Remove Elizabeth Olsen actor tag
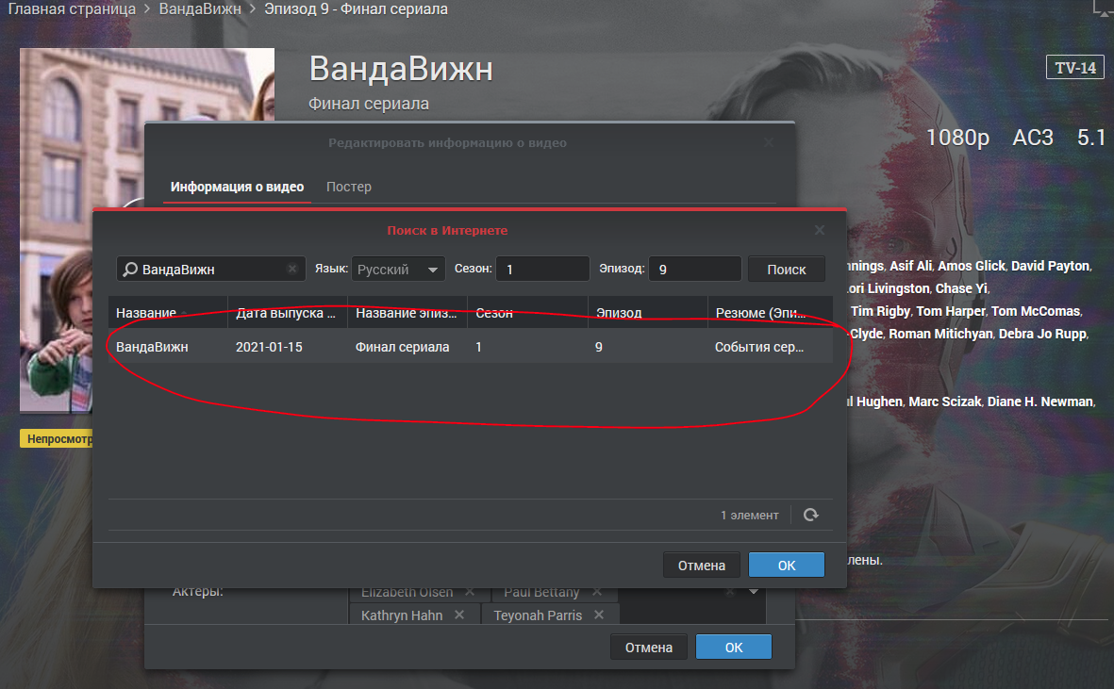This screenshot has width=1114, height=689. [470, 592]
